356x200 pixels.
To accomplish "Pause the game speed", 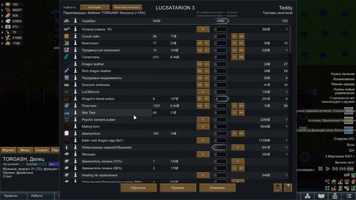I will [320, 169].
